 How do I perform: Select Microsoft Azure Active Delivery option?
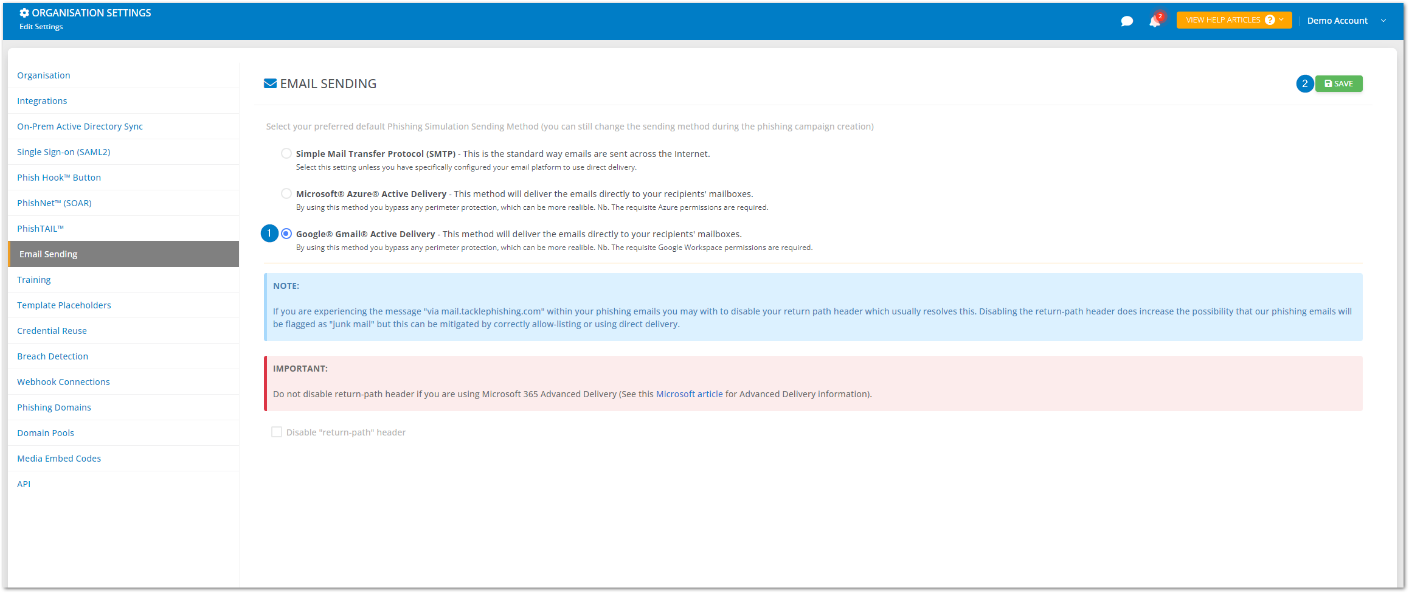tap(286, 193)
